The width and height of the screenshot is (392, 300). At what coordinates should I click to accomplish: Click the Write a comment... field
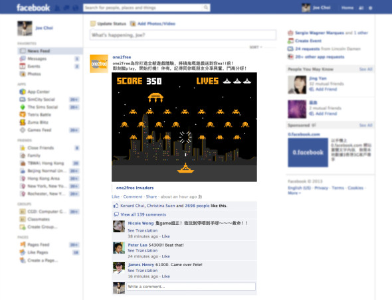[191, 287]
